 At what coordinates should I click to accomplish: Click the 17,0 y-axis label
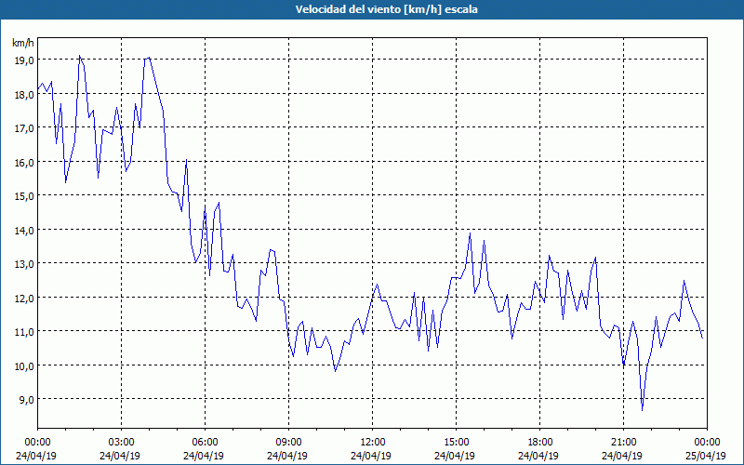point(24,128)
